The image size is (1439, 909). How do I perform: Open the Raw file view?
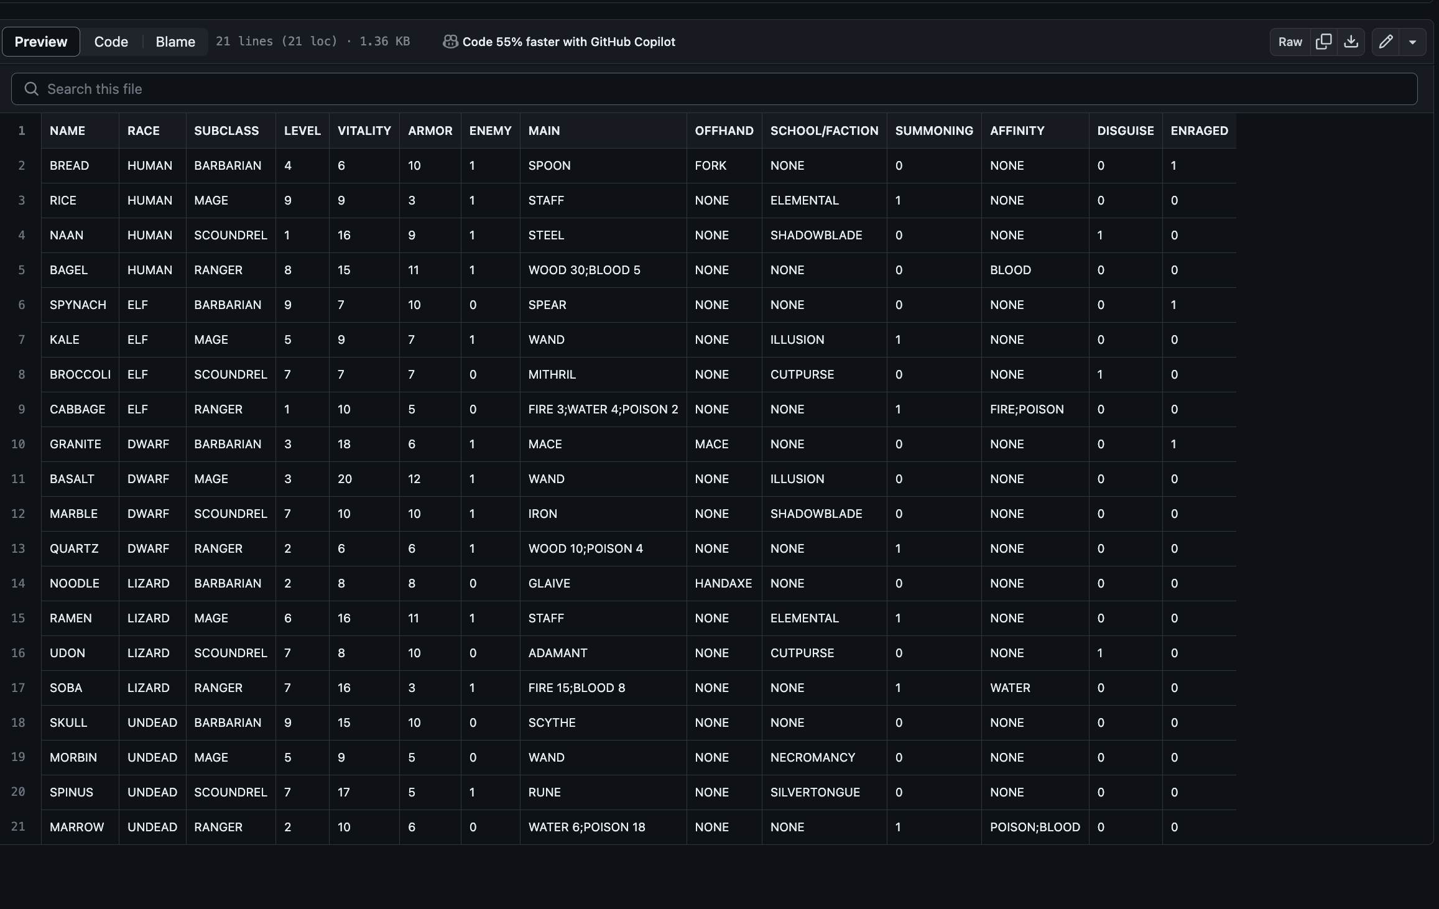pos(1290,42)
